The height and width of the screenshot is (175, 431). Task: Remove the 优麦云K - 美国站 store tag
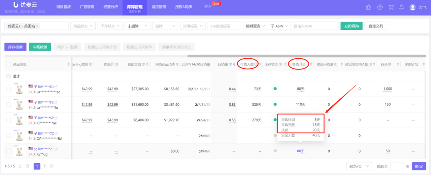[x=37, y=26]
